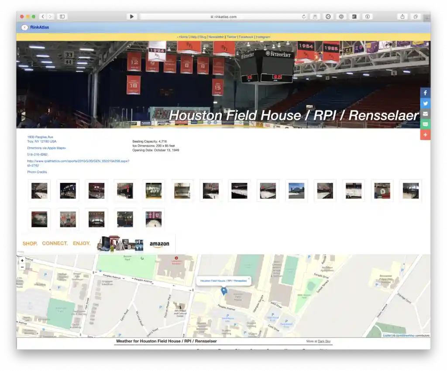
Task: Open first rink photo thumbnail in top row
Action: (x=39, y=191)
